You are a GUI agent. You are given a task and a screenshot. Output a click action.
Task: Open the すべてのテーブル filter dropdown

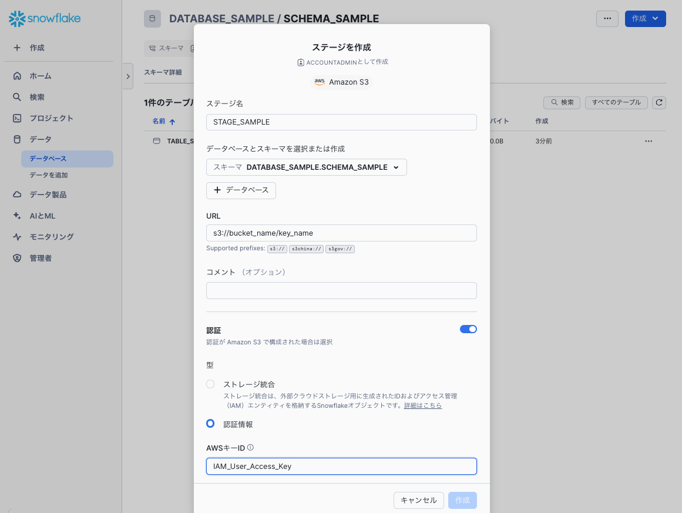point(616,102)
